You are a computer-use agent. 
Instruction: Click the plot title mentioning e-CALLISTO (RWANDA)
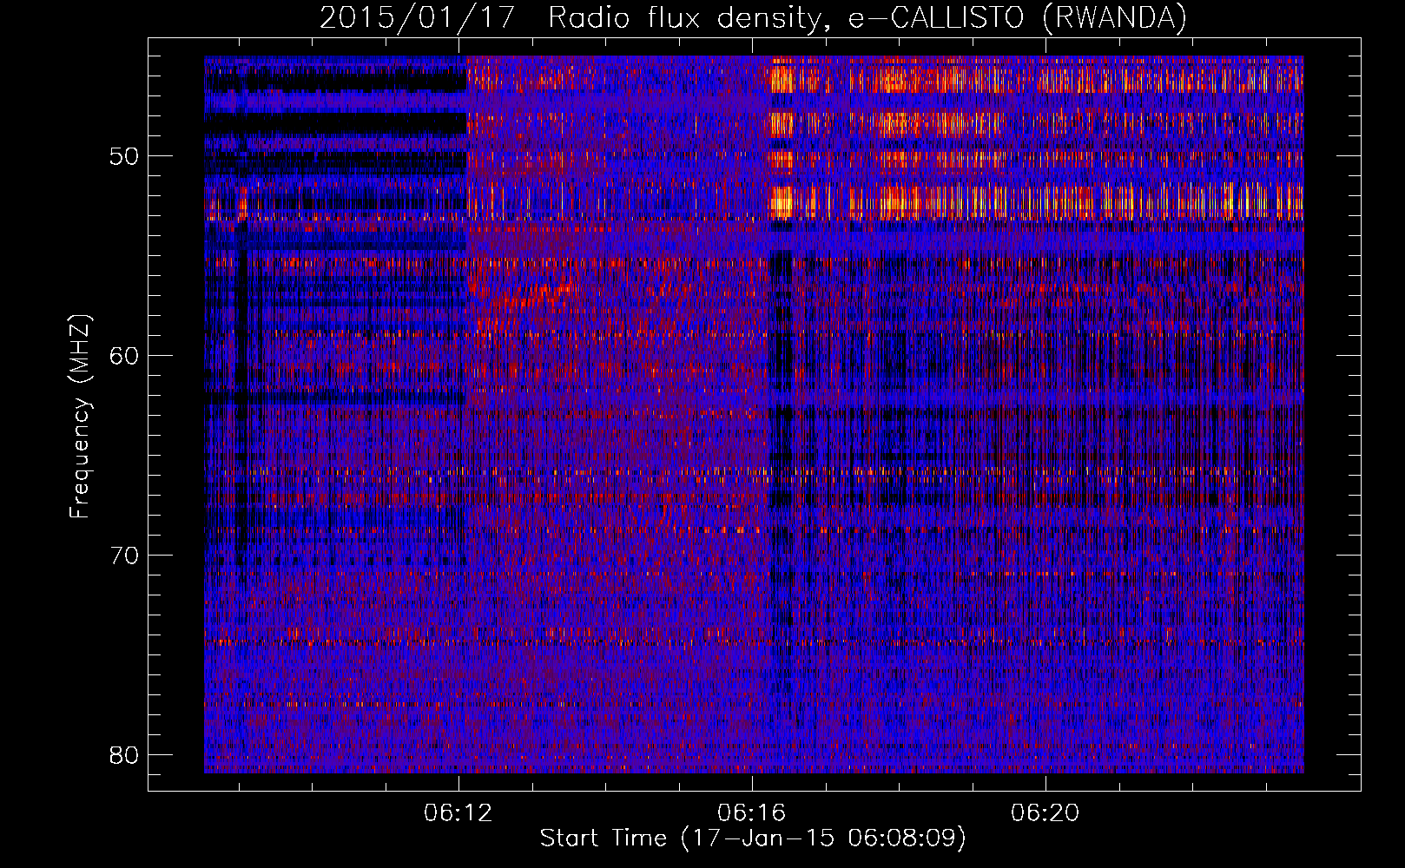coord(753,18)
